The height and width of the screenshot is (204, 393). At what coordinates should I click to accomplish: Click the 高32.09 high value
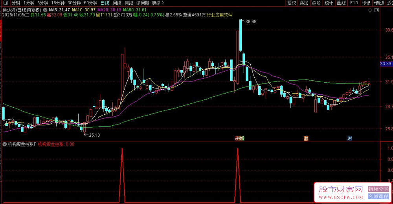(x=54, y=15)
